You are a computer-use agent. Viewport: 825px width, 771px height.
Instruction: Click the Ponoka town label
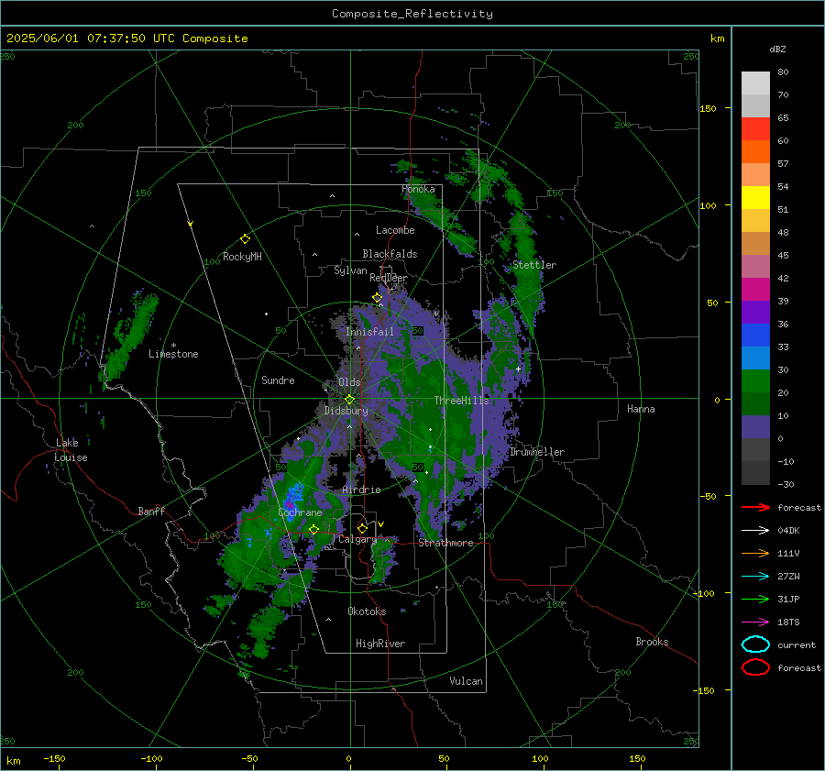tap(418, 189)
